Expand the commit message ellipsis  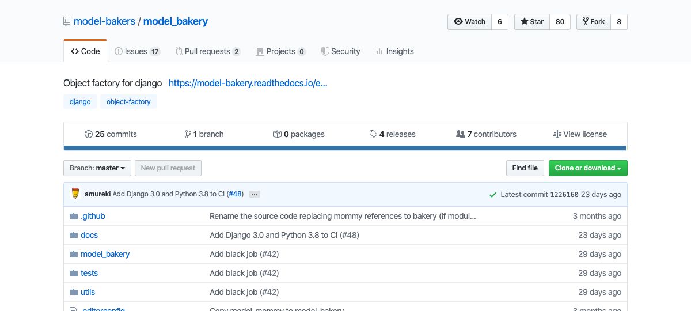pos(255,195)
